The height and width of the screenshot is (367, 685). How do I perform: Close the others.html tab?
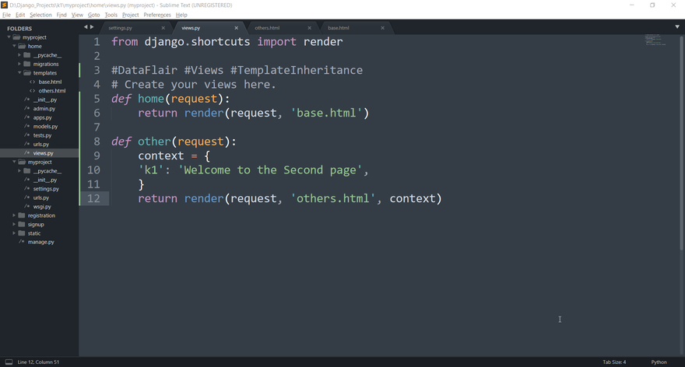point(309,28)
